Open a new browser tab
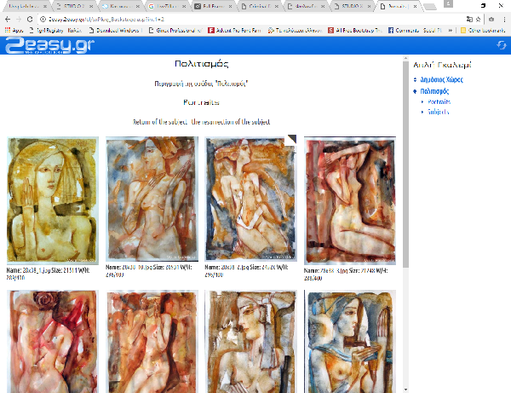 (430, 7)
